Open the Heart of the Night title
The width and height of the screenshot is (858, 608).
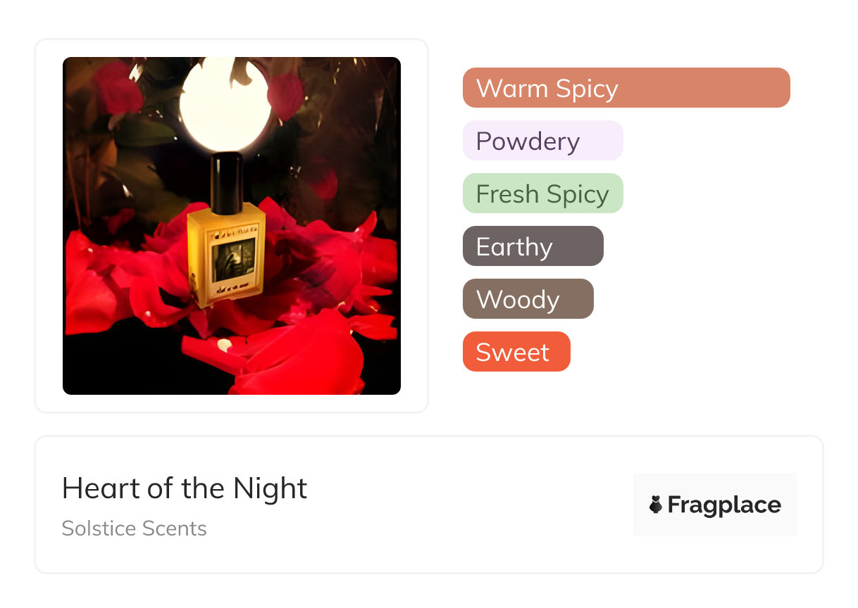(x=185, y=488)
